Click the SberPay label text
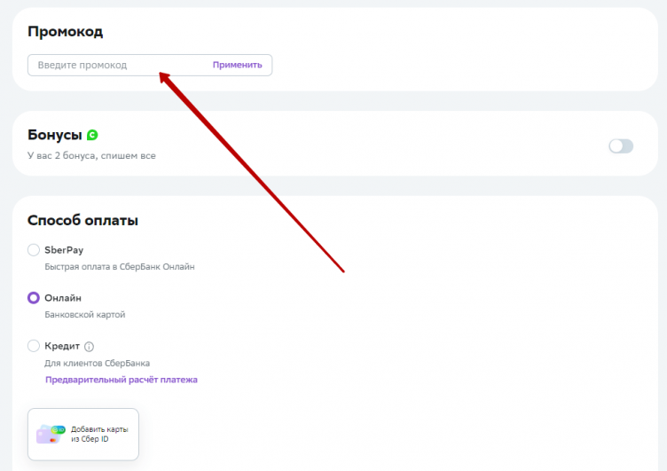 (x=64, y=250)
